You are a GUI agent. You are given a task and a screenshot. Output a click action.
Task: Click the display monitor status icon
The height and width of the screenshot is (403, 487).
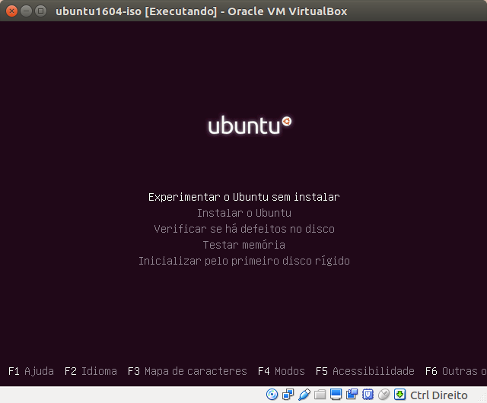[336, 395]
